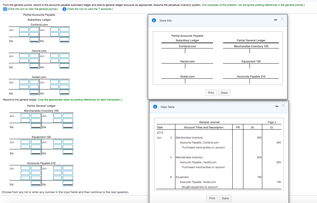Click the 'Account Titles and Description' column header
The image size is (317, 203).
pos(203,127)
